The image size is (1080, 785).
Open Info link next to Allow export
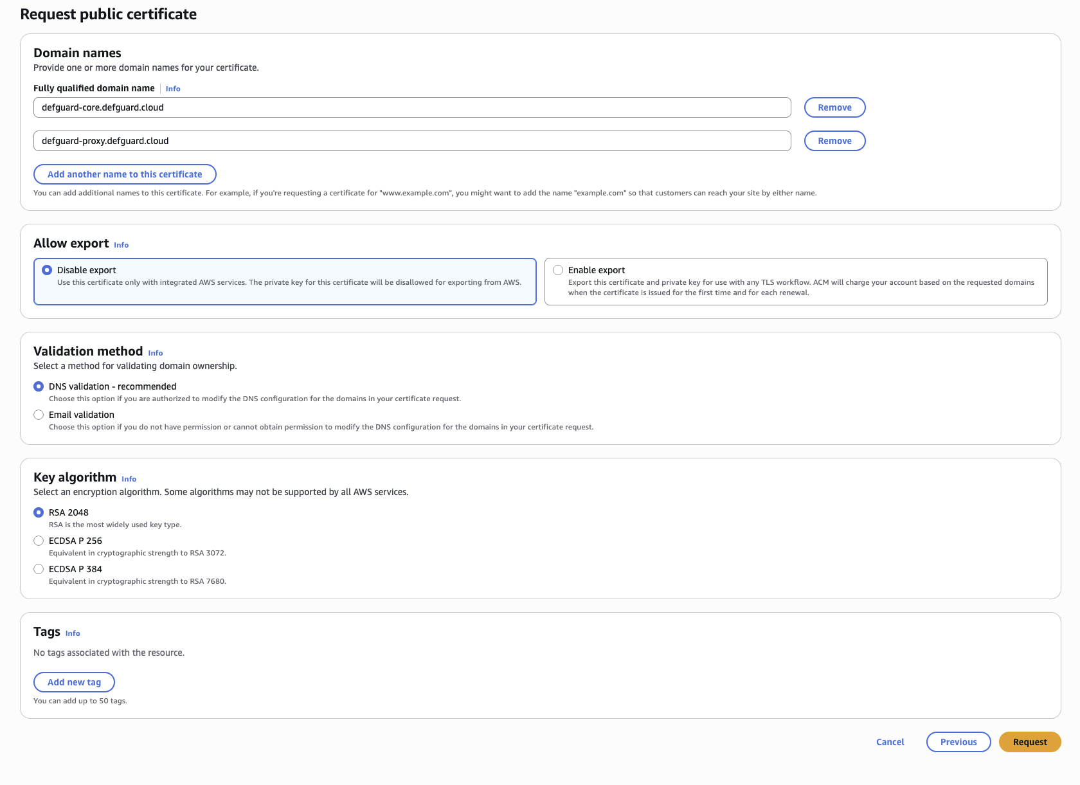[122, 245]
